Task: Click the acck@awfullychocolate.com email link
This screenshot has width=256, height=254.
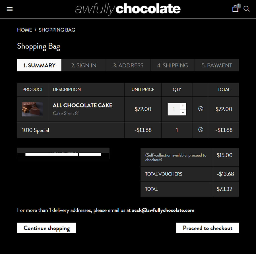Action: click(163, 210)
